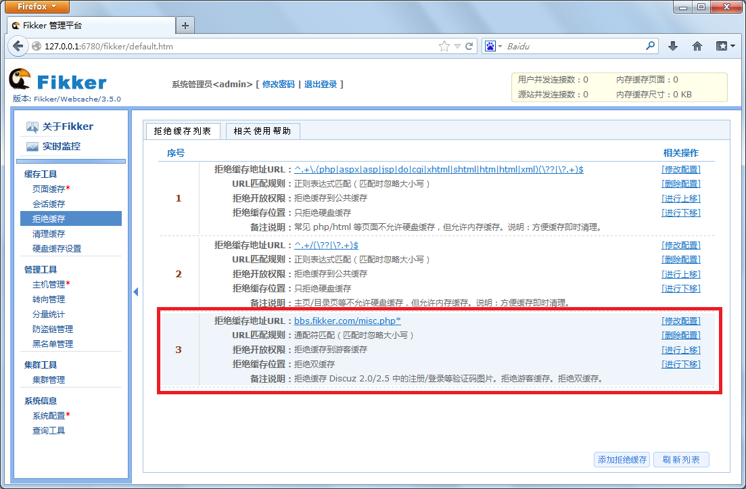
Task: Click the search magnifier icon in Baidu box
Action: [x=650, y=46]
